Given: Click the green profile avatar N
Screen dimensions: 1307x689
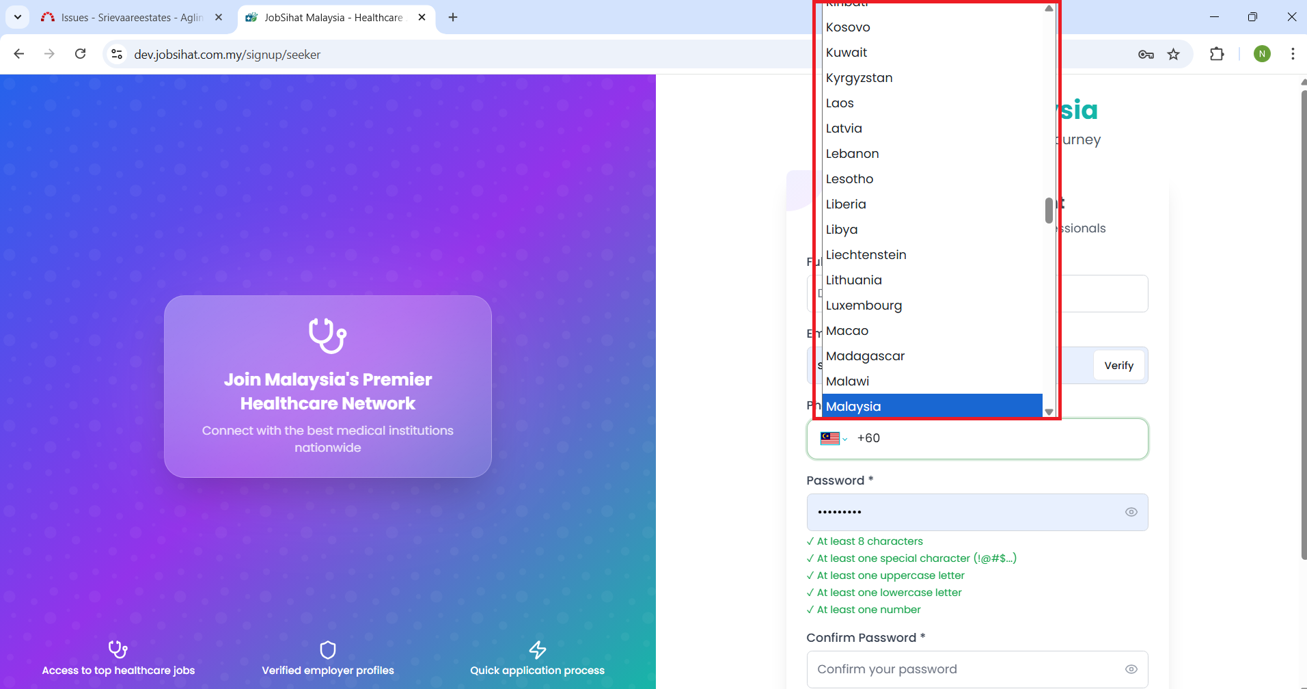Looking at the screenshot, I should (x=1261, y=54).
